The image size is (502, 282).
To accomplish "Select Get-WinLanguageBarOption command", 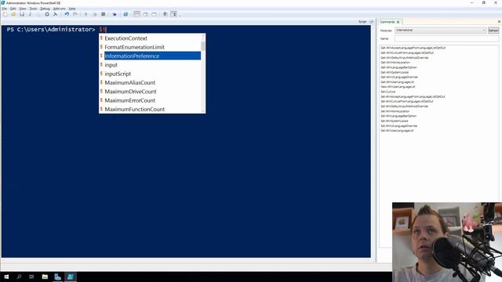I will pyautogui.click(x=398, y=67).
